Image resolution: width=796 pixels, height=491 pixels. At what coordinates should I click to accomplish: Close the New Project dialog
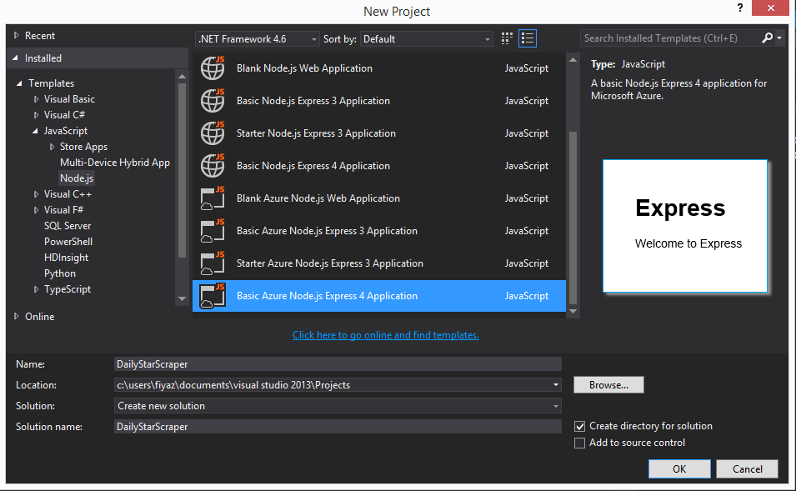coord(770,8)
